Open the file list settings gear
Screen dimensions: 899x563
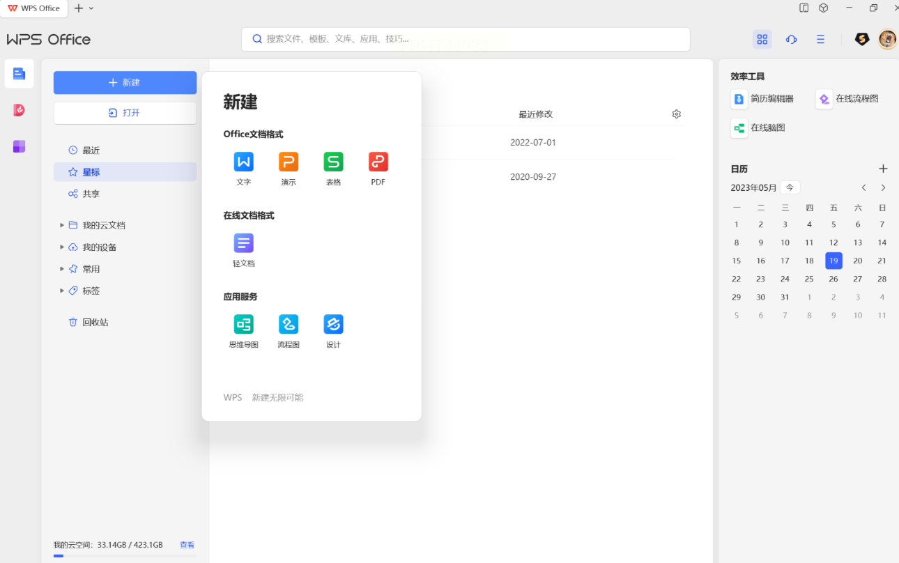pos(676,114)
